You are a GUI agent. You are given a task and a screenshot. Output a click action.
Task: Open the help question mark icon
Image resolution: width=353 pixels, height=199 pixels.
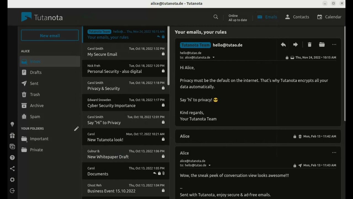pyautogui.click(x=12, y=158)
